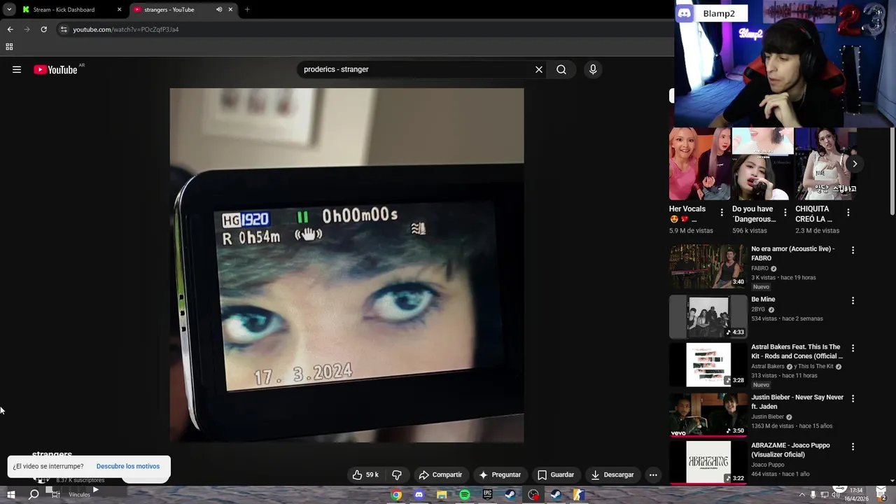Click the Descargar download button
Viewport: 896px width, 504px height.
click(612, 475)
